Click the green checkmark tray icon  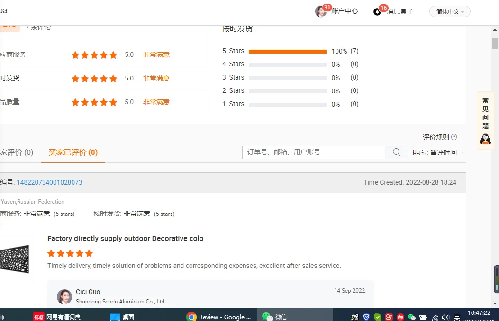(x=378, y=317)
